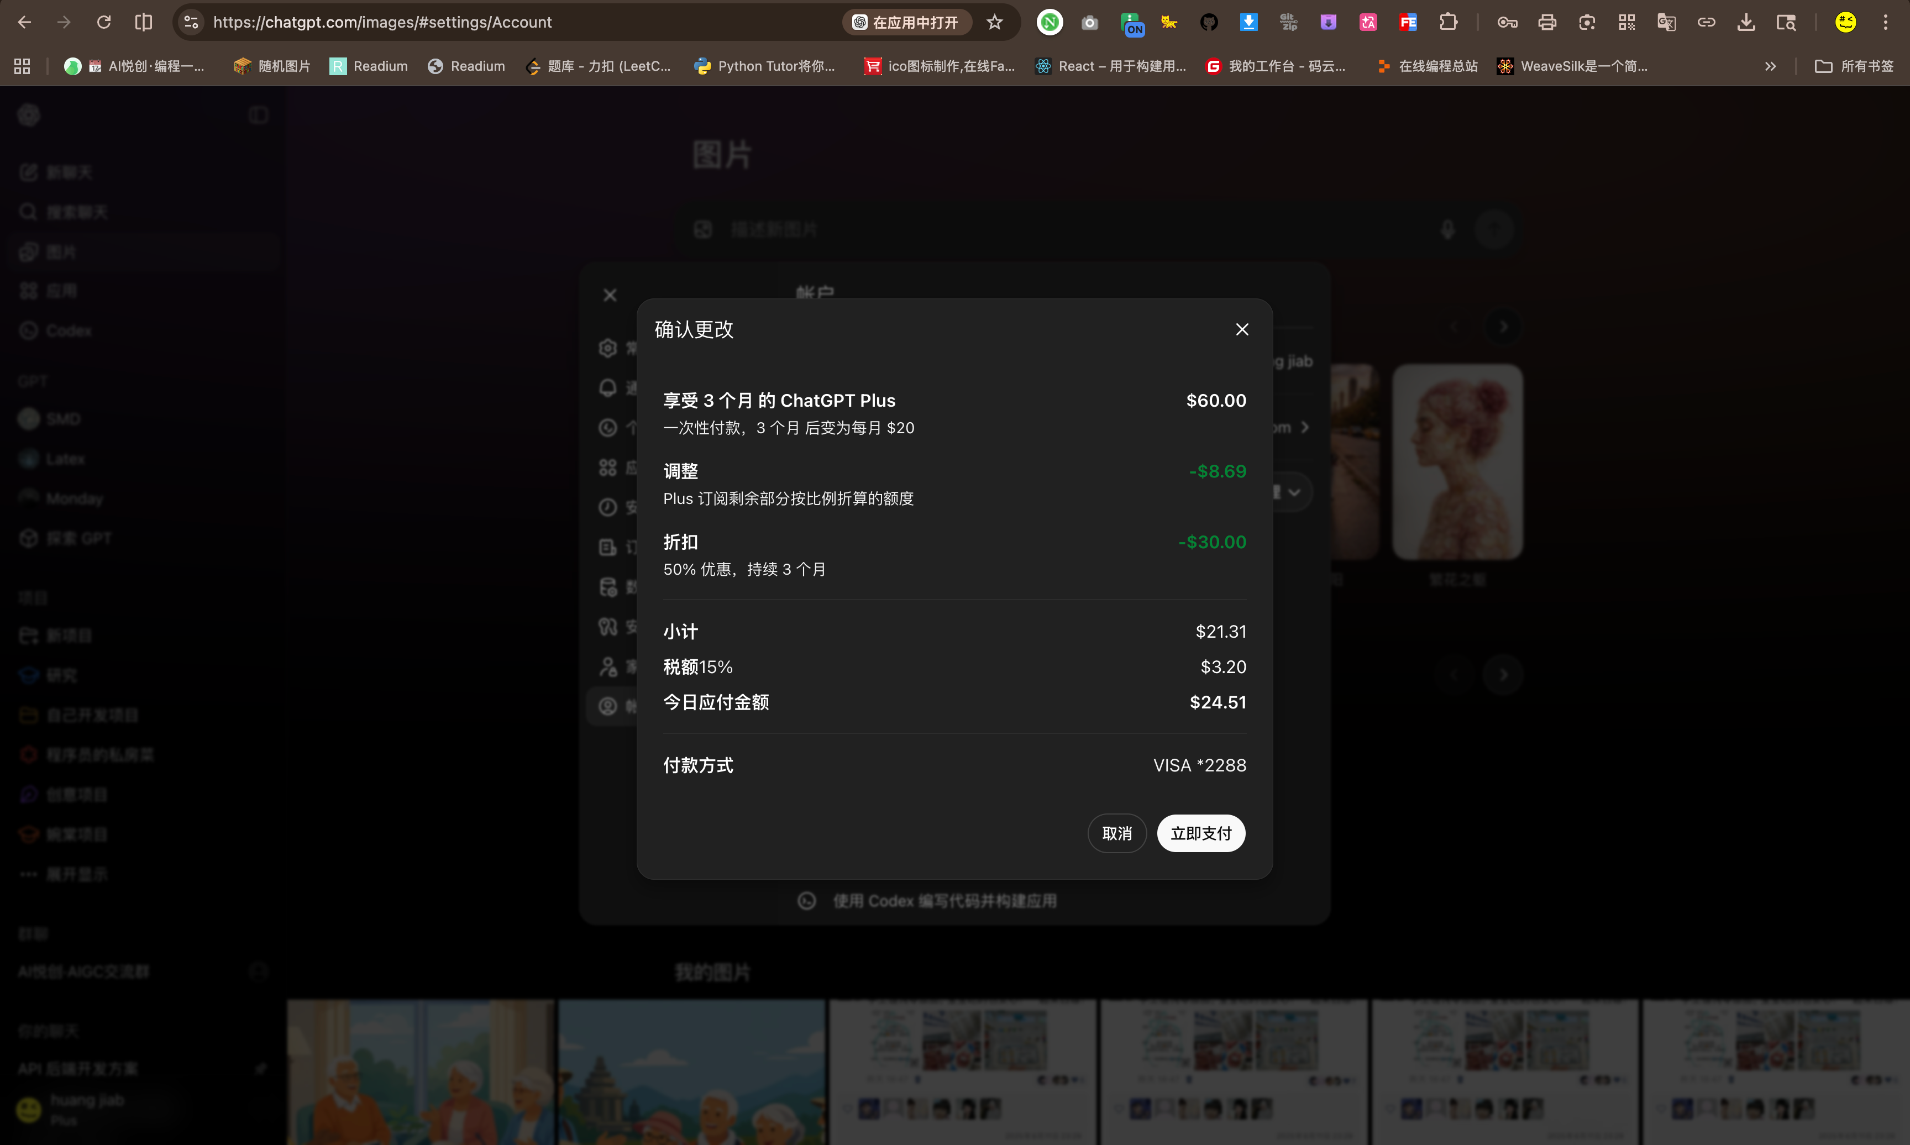Select the bell icon in settings sidebar
Viewport: 1910px width, 1145px height.
[608, 387]
